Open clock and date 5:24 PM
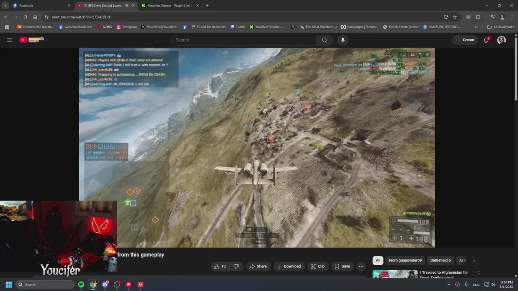This screenshot has width=518, height=291. point(507,285)
